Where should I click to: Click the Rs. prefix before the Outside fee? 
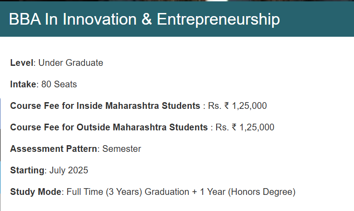[222, 127]
